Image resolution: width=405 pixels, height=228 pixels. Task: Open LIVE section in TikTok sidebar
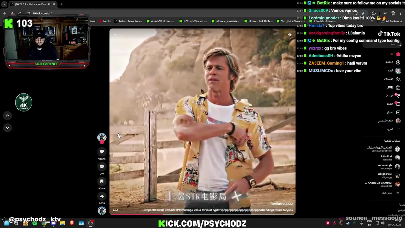pyautogui.click(x=393, y=87)
